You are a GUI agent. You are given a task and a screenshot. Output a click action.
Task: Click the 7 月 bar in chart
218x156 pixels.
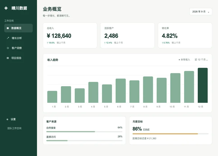134,92
